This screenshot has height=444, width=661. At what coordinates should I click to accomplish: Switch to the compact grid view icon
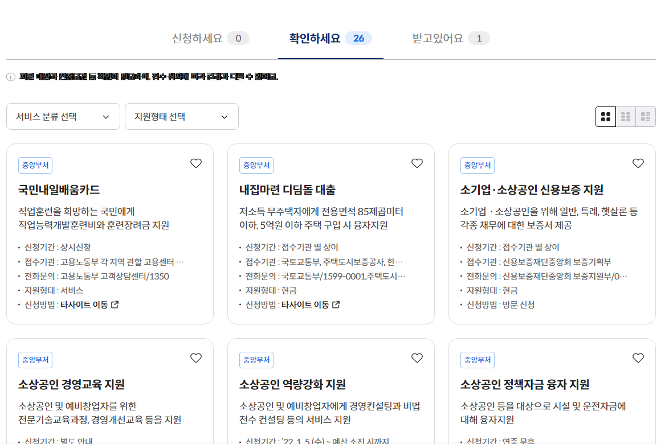626,116
